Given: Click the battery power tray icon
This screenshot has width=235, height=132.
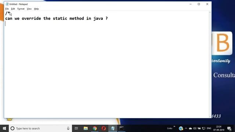Looking at the screenshot, I should pos(199,128).
